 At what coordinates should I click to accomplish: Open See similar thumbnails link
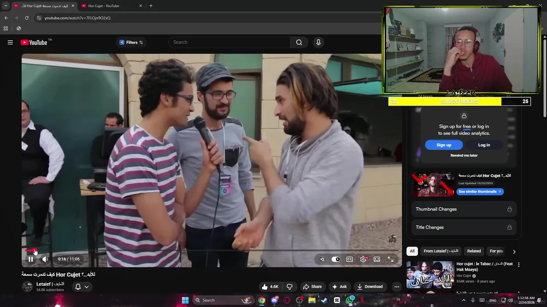(x=480, y=192)
